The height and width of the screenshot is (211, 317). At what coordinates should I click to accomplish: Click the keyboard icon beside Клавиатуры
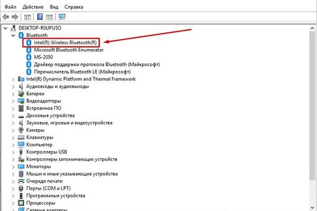tap(21, 138)
